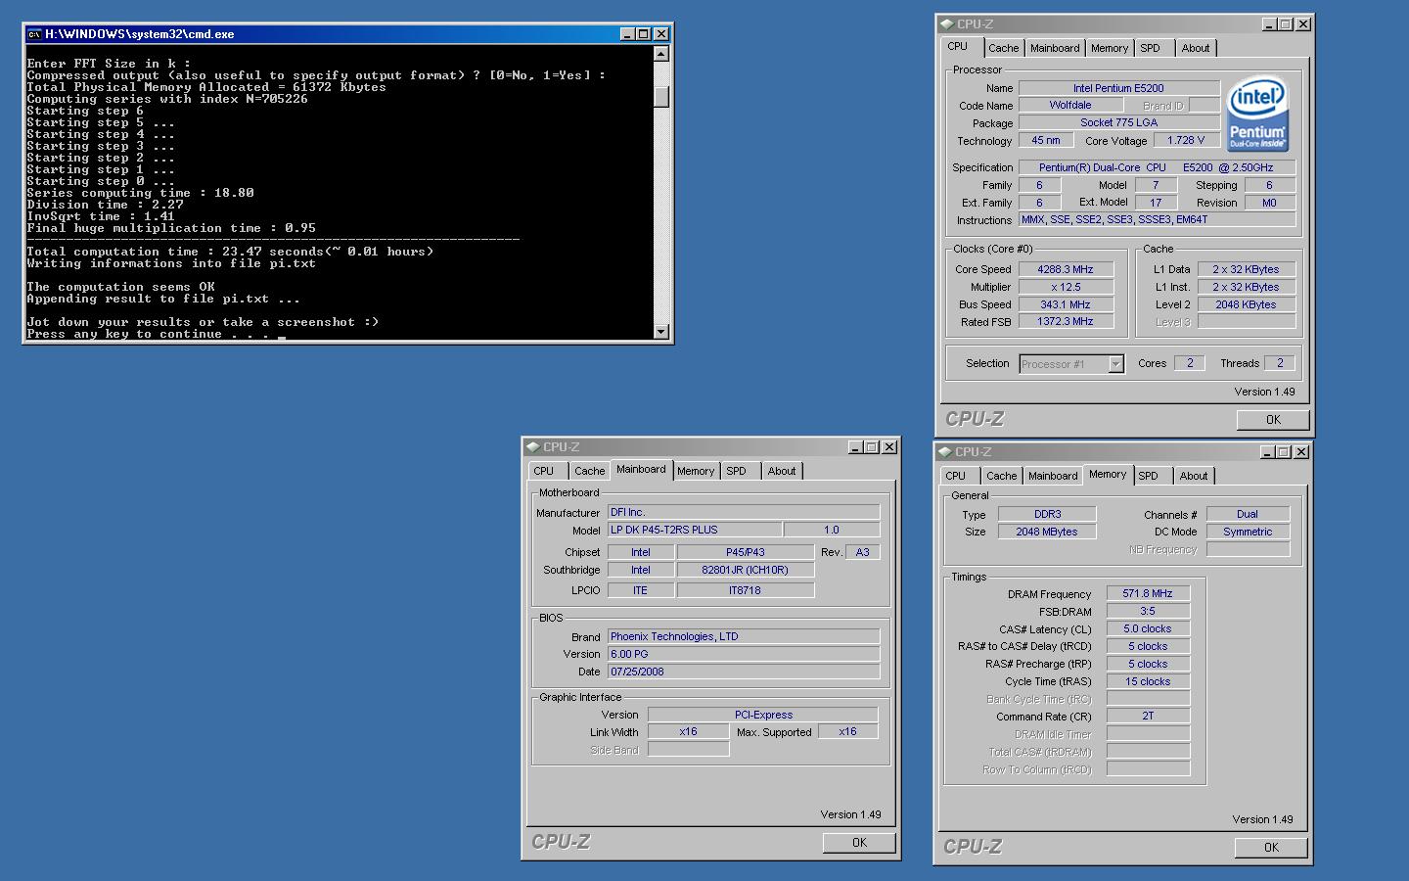The width and height of the screenshot is (1409, 881).
Task: Close the cmd.exe window
Action: click(x=661, y=34)
